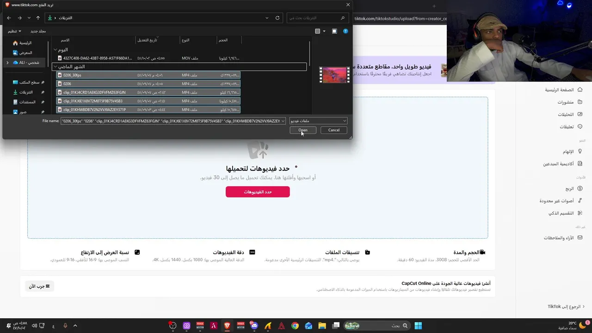Screen dimensions: 592x333
Task: Click the video preview thumbnail in preview pane
Action: [335, 75]
